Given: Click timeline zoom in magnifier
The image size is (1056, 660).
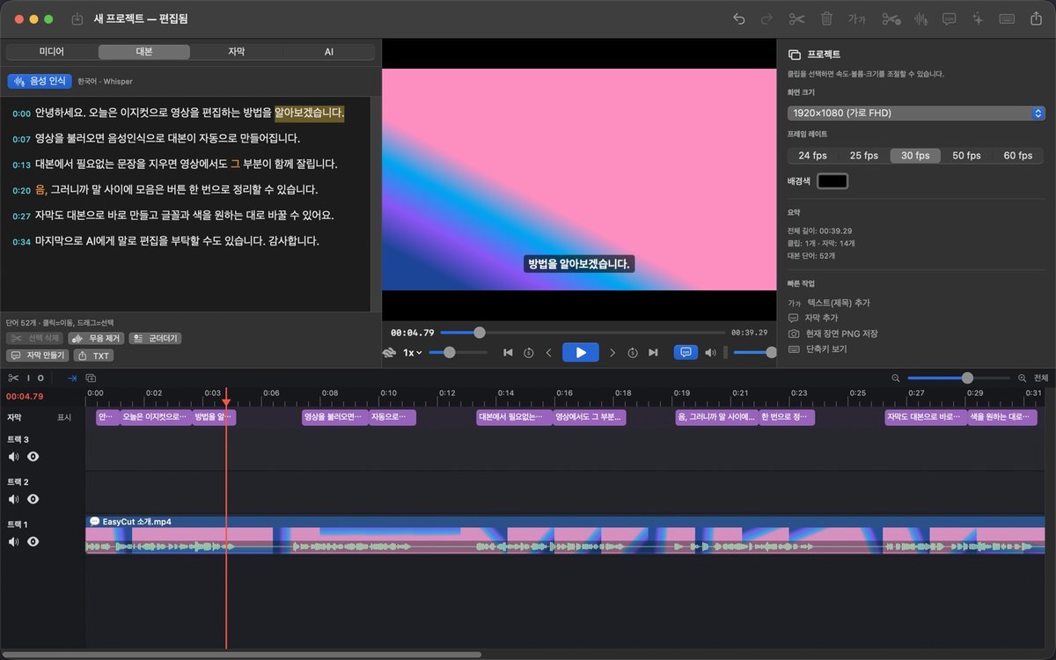Looking at the screenshot, I should pos(1022,378).
